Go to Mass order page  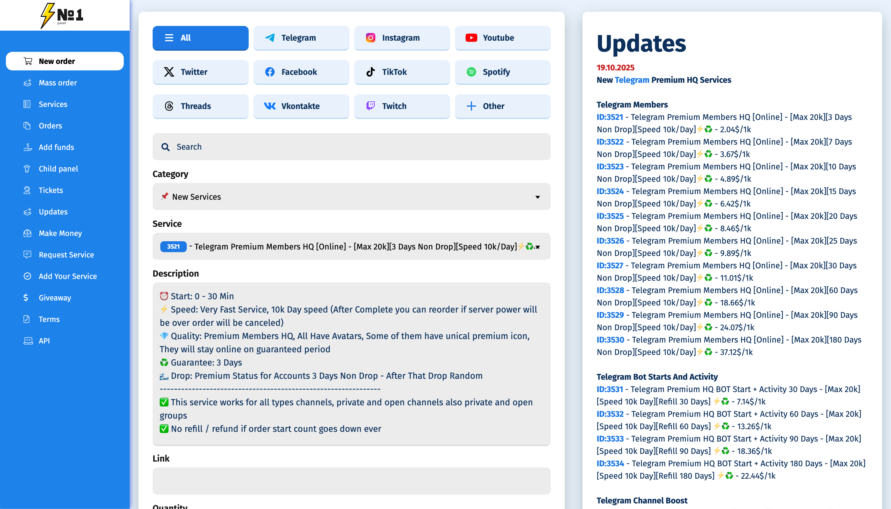click(x=58, y=83)
